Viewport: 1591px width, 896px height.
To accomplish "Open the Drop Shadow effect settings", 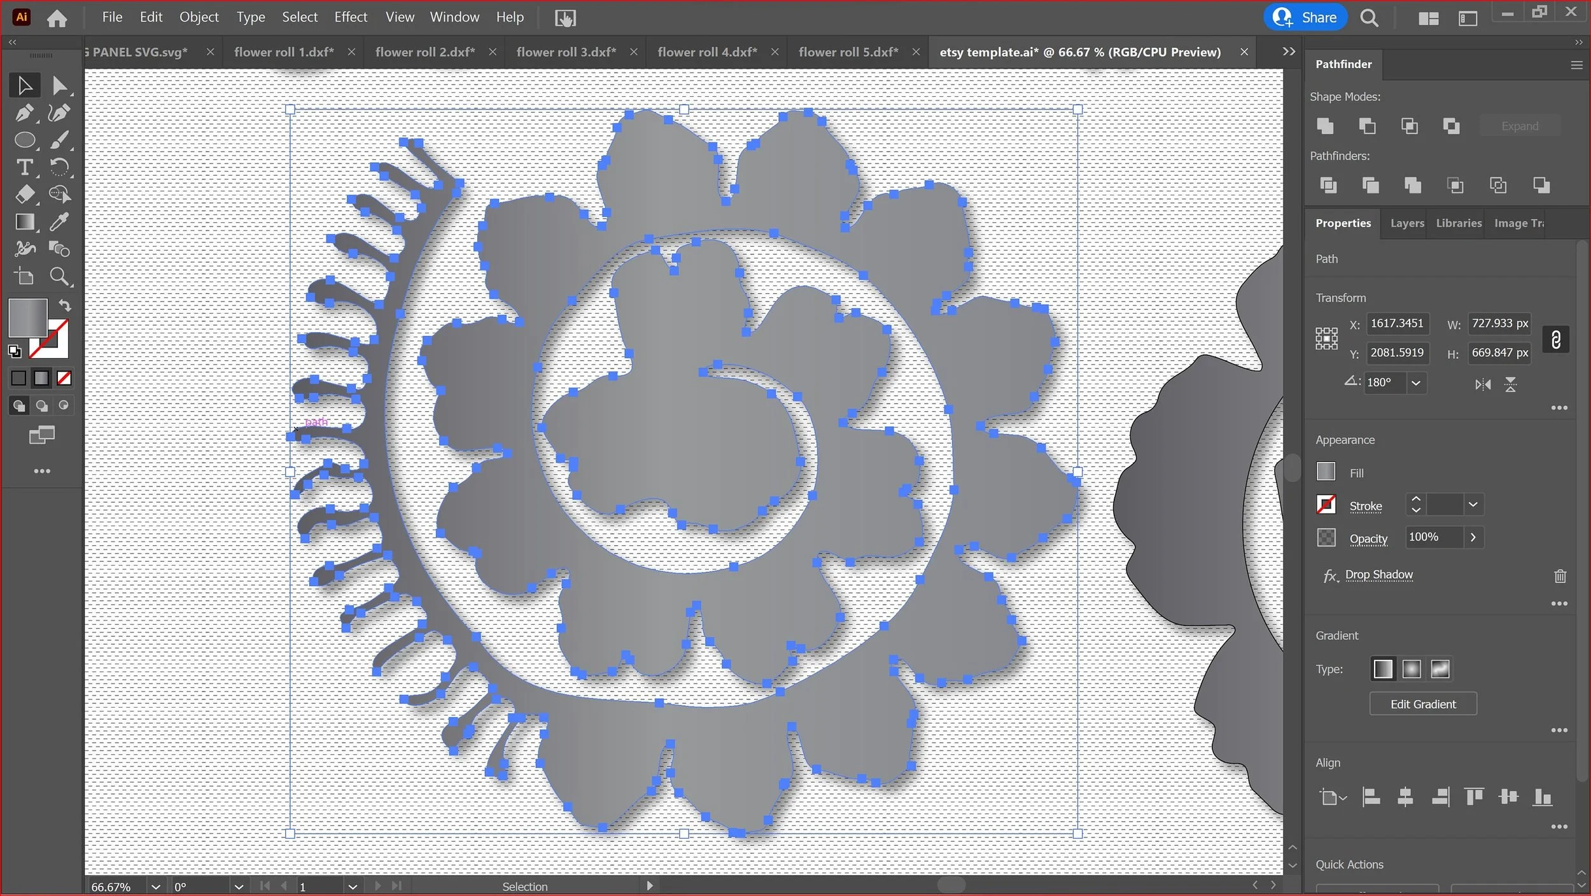I will (x=1378, y=575).
